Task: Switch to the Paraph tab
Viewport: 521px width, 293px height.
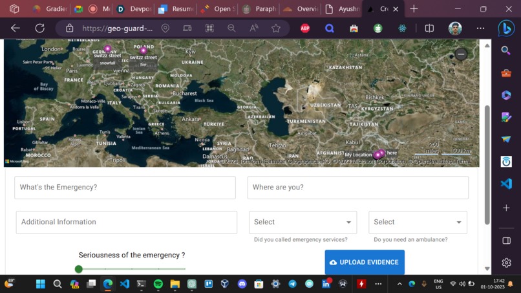Action: (x=259, y=9)
